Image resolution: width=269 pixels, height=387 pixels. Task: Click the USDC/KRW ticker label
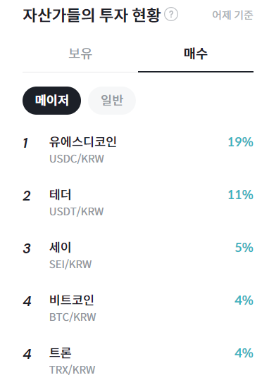[77, 159]
